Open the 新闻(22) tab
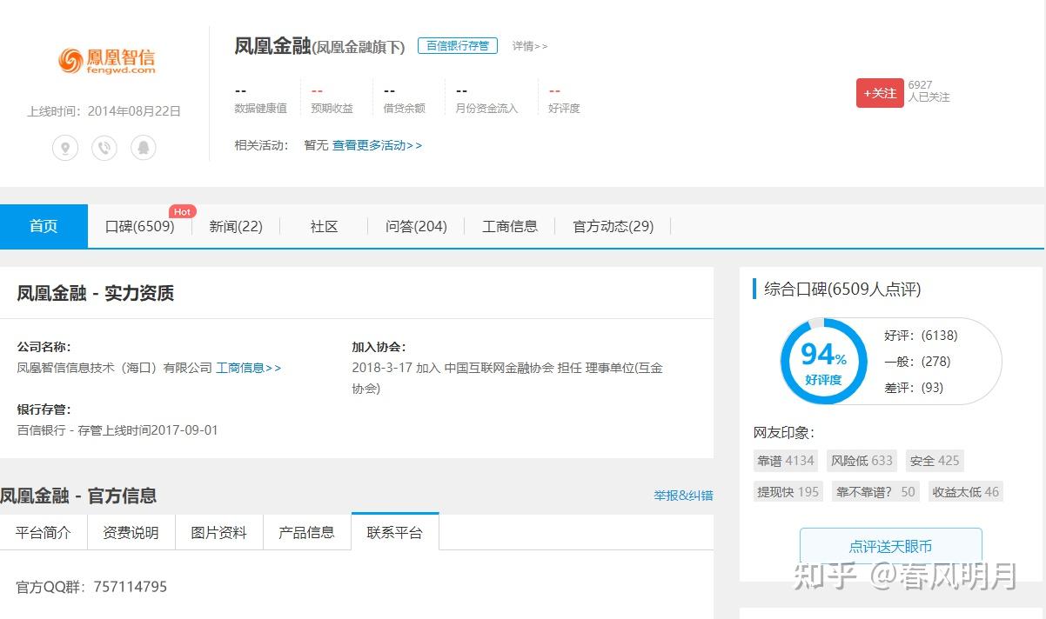 pyautogui.click(x=236, y=226)
